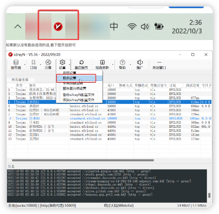Click the battery charging icon
The width and height of the screenshot is (219, 214).
point(159,27)
